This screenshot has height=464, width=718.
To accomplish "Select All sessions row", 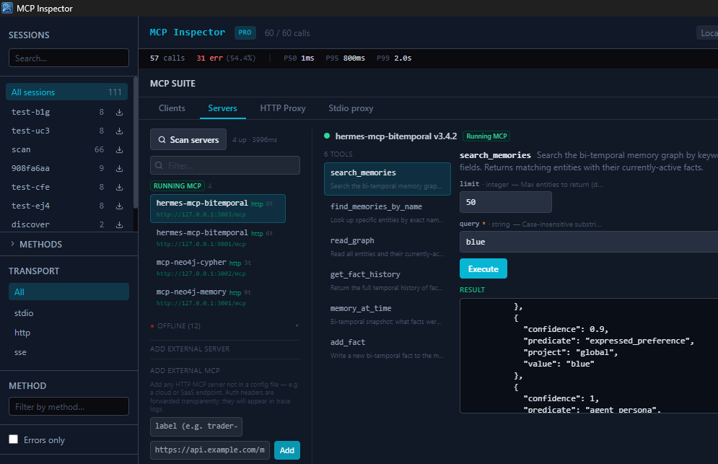I will coord(66,92).
